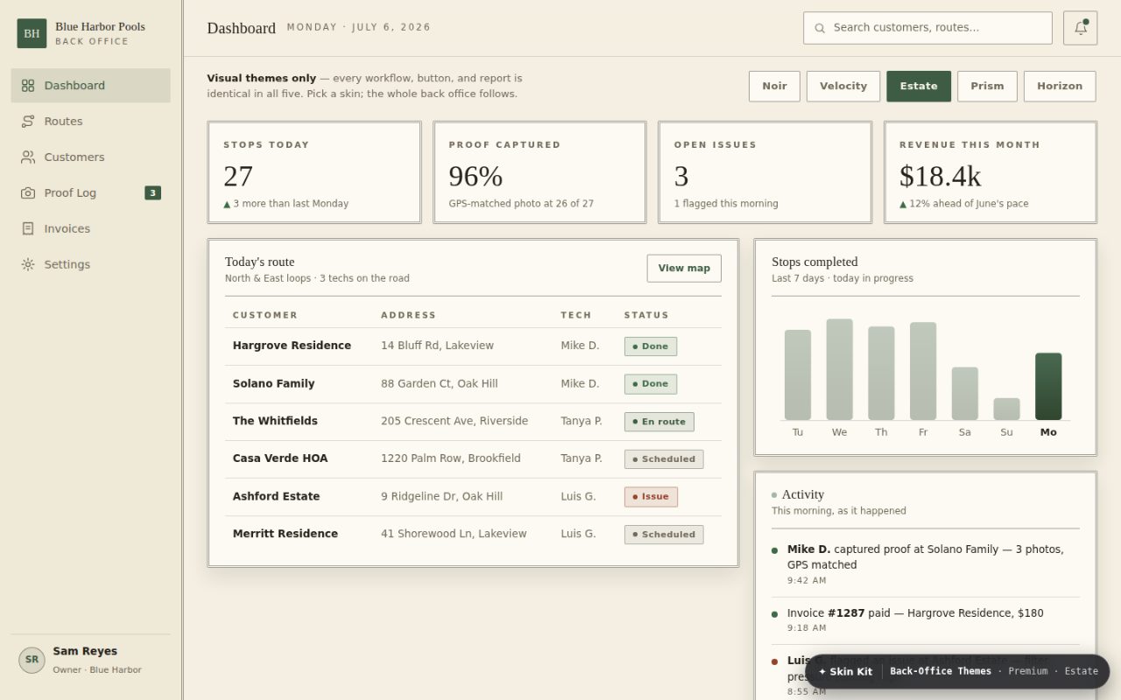Select the Estate theme
The height and width of the screenshot is (700, 1121).
919,87
